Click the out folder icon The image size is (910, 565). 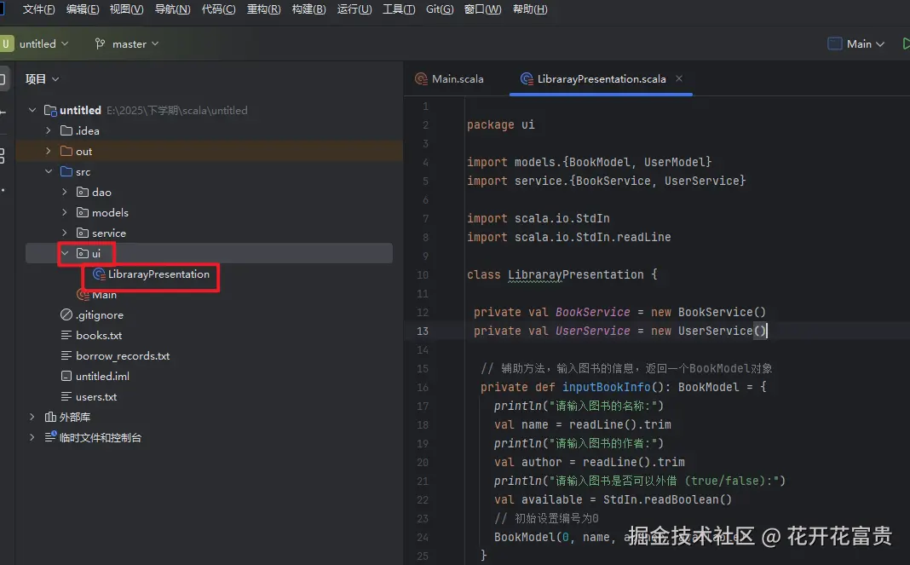click(x=66, y=151)
